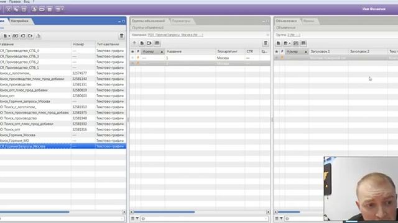Select the Группы объявлений tab
This screenshot has width=398, height=223.
coord(149,21)
